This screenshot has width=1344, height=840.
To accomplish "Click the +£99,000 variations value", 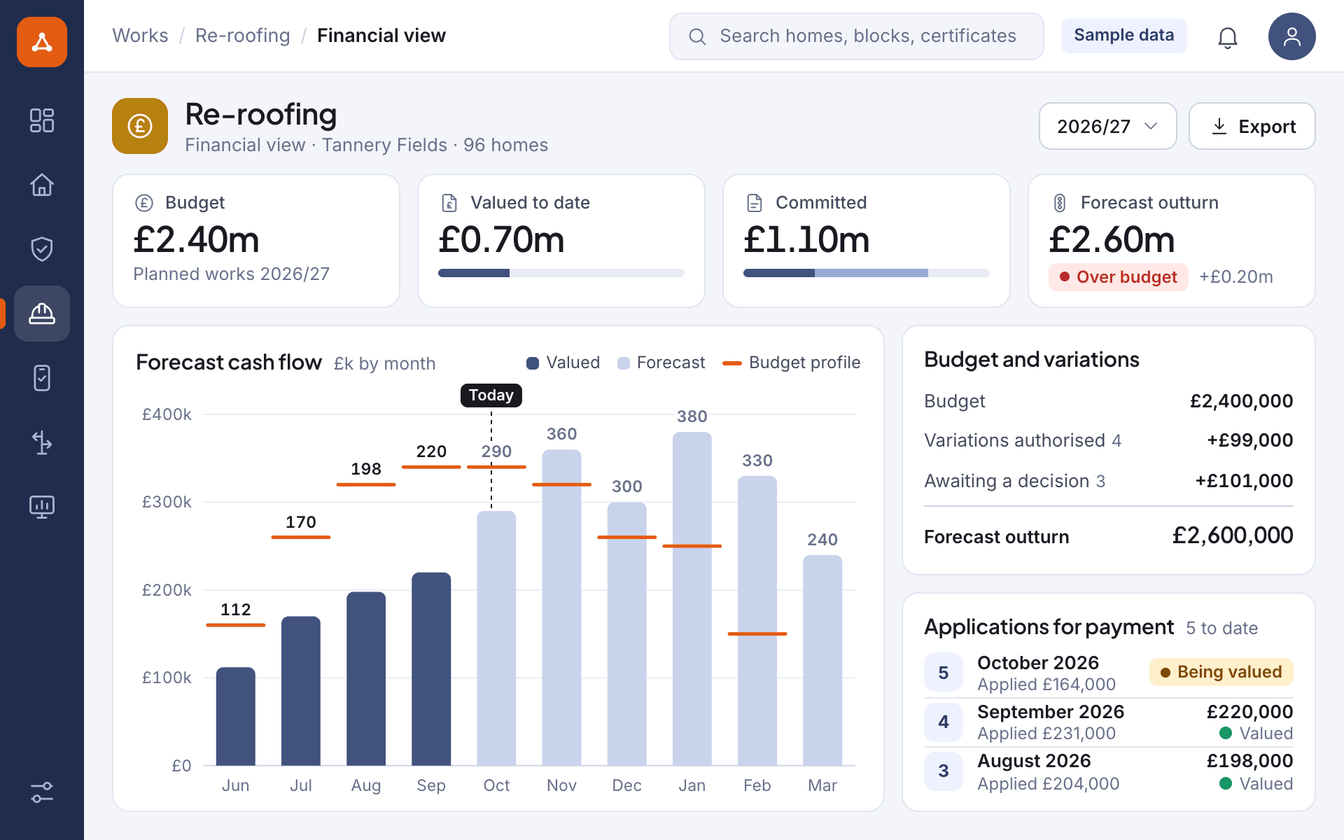I will [x=1250, y=440].
